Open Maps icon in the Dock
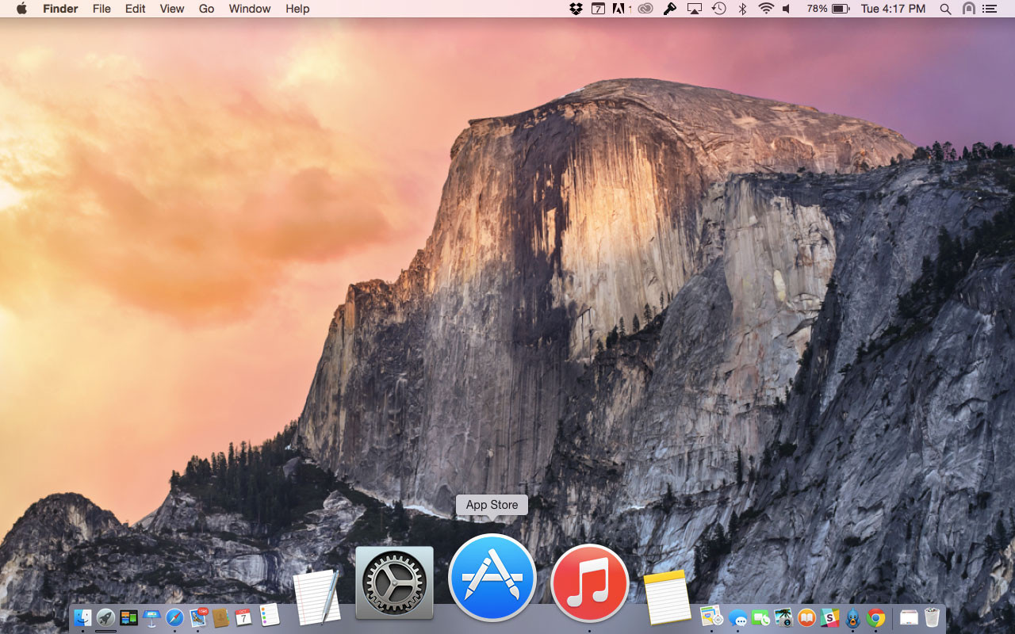This screenshot has height=634, width=1015. 711,617
